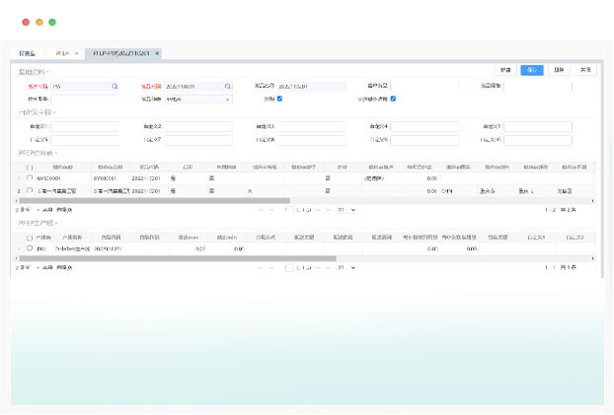Tick checkbox for row GYS00001
The width and height of the screenshot is (614, 415).
coord(30,177)
